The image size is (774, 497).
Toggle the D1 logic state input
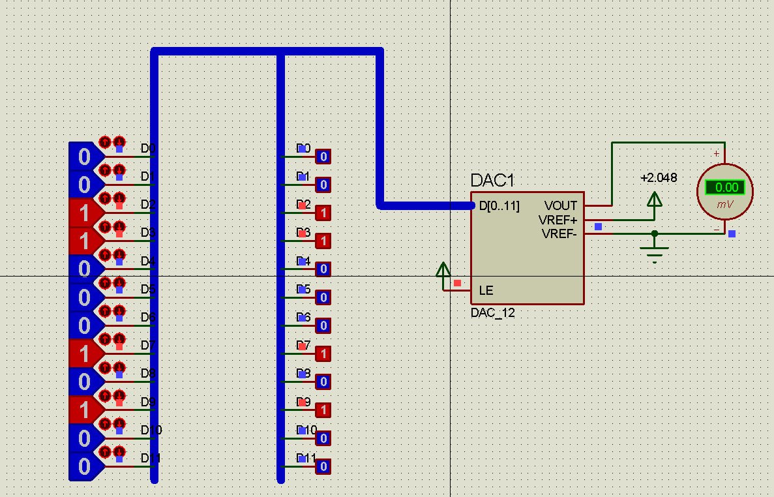click(86, 185)
